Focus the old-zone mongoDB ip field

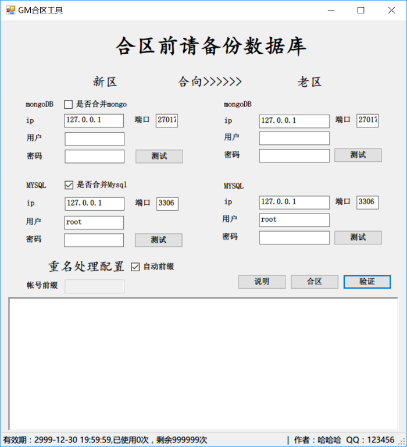[x=295, y=121]
